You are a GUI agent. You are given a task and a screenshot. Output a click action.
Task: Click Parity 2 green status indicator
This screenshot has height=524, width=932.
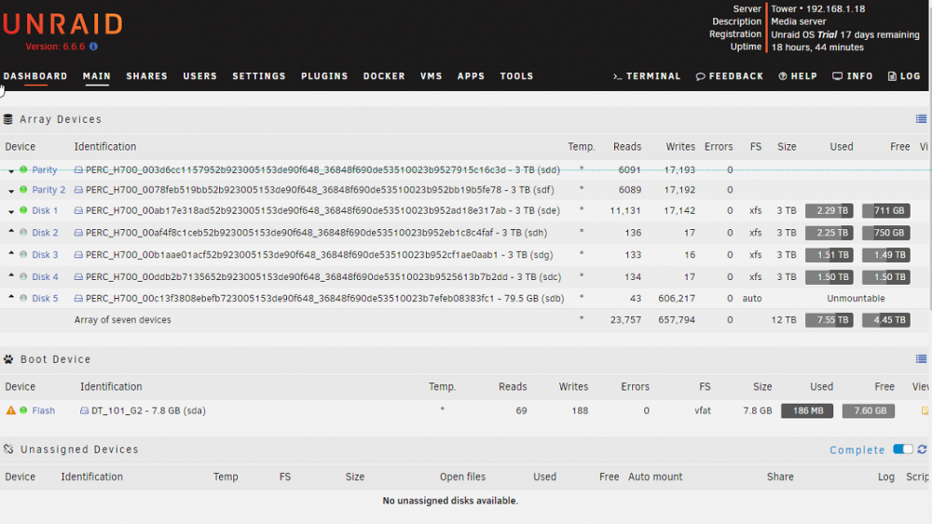click(x=23, y=190)
